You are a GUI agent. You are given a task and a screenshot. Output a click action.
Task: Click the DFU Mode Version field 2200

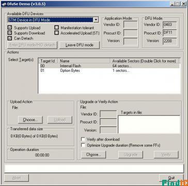(169, 41)
